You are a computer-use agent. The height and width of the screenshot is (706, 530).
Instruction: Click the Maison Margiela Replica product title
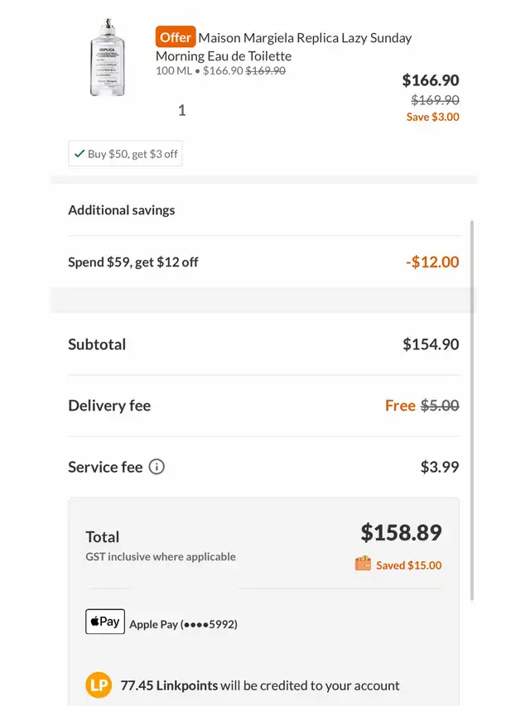(x=283, y=47)
